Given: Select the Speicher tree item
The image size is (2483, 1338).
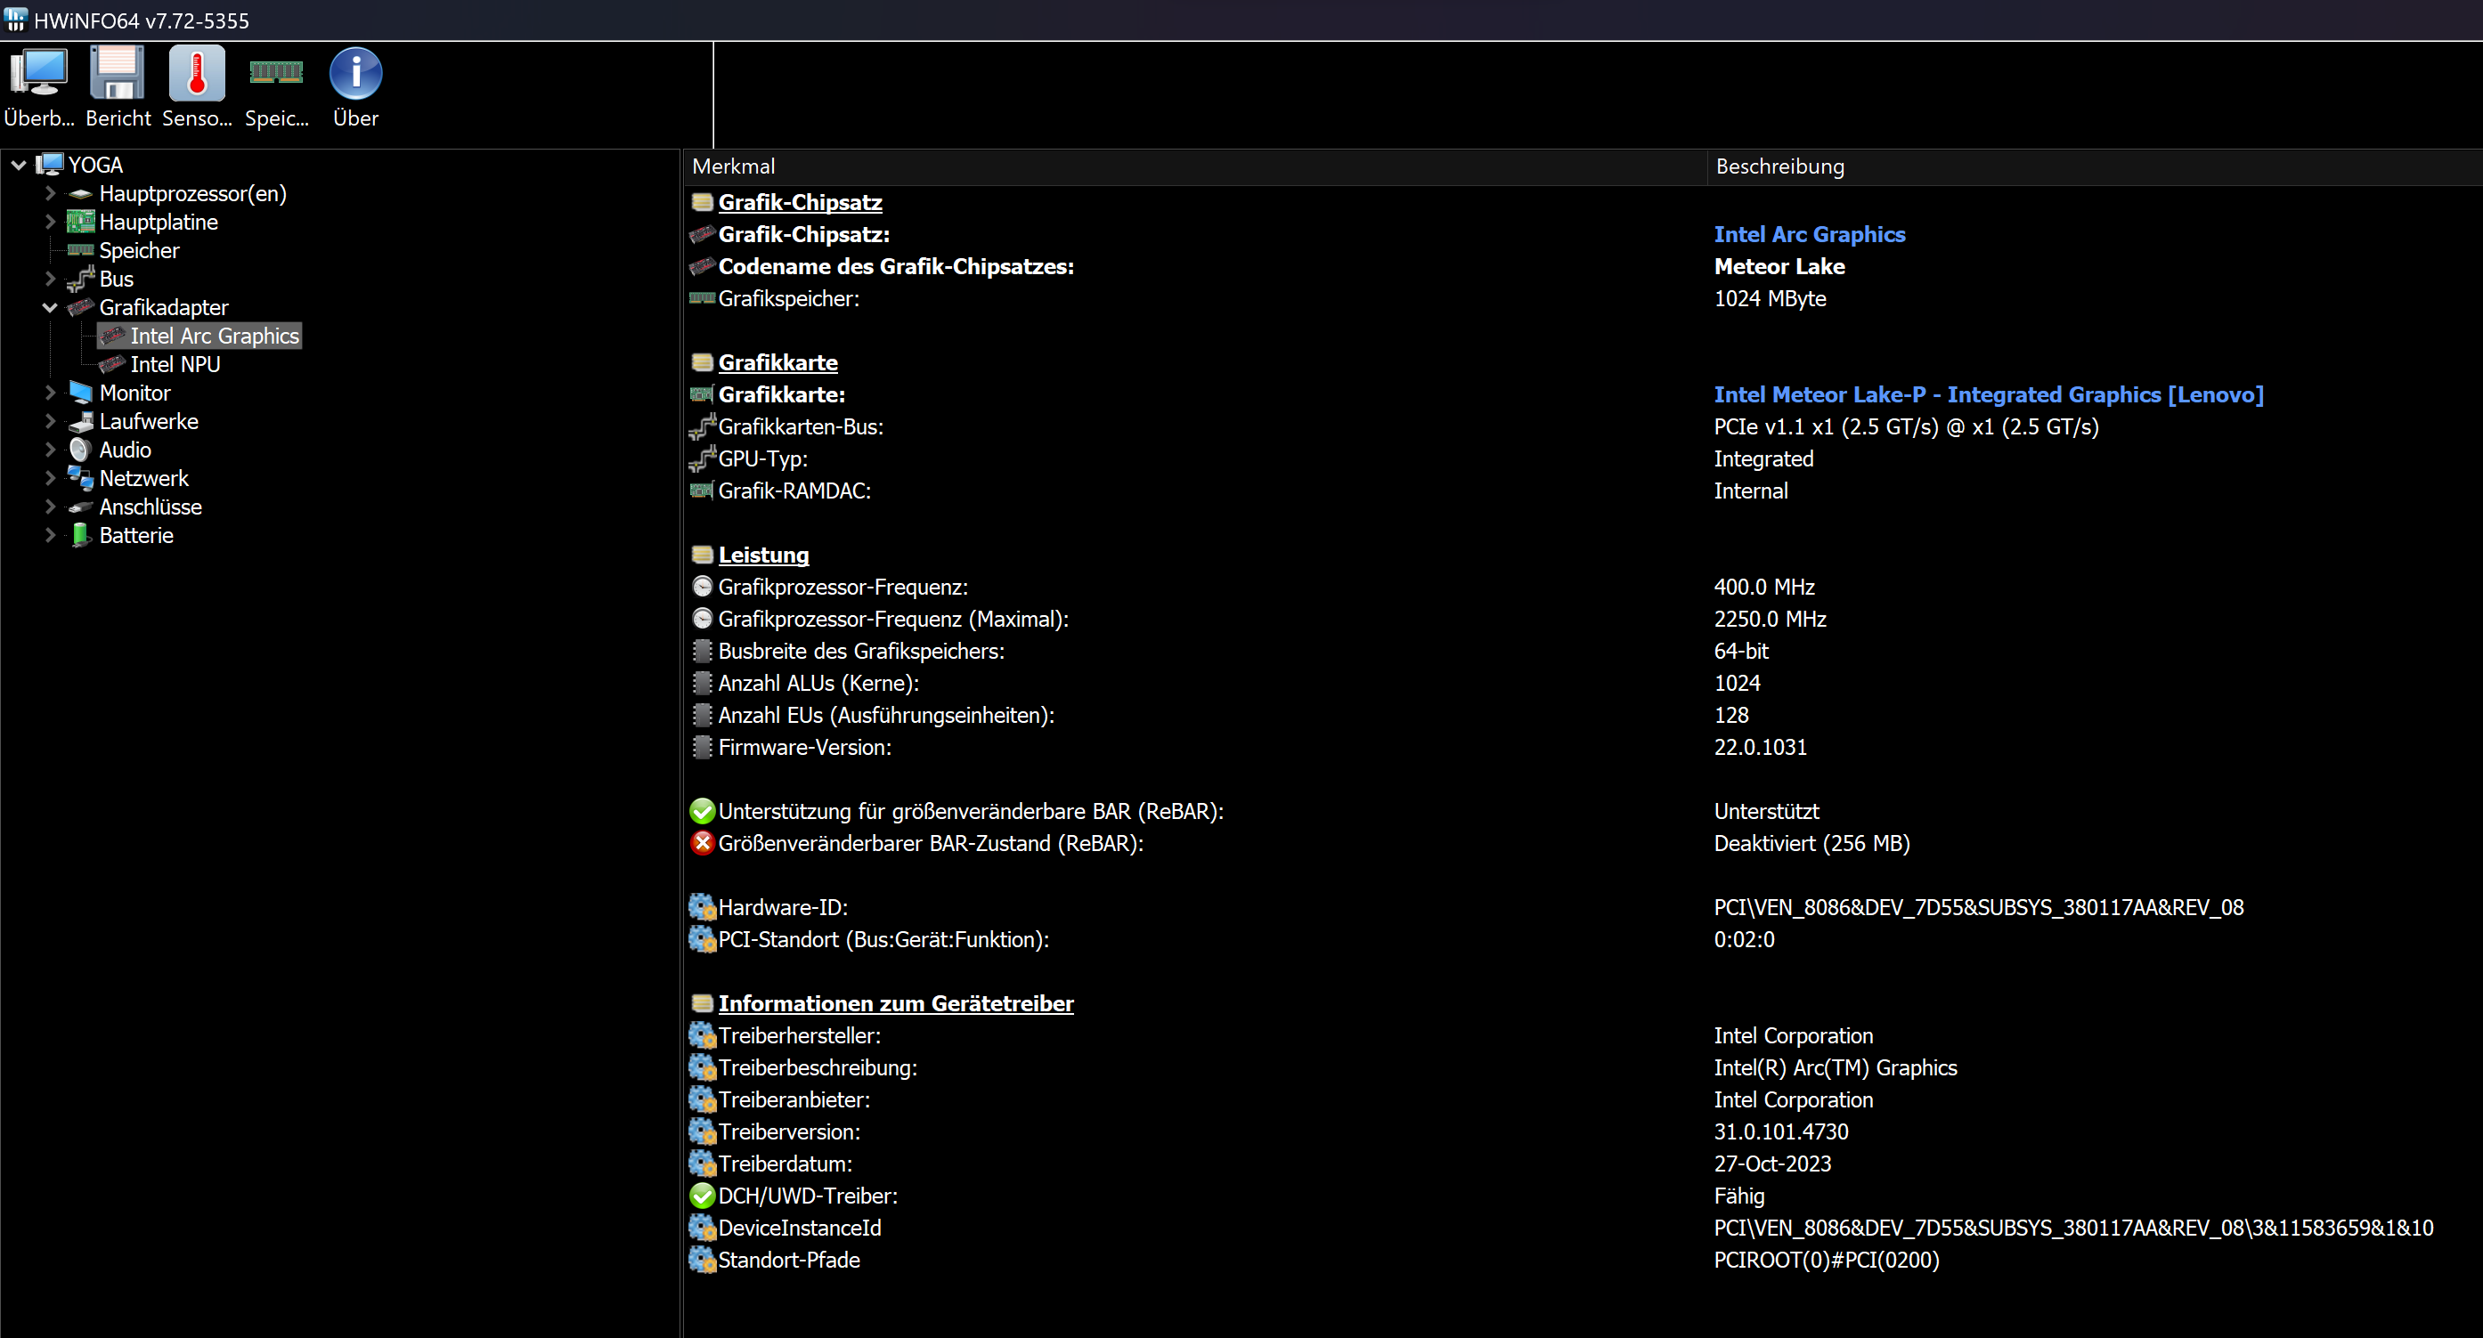Looking at the screenshot, I should coord(139,250).
